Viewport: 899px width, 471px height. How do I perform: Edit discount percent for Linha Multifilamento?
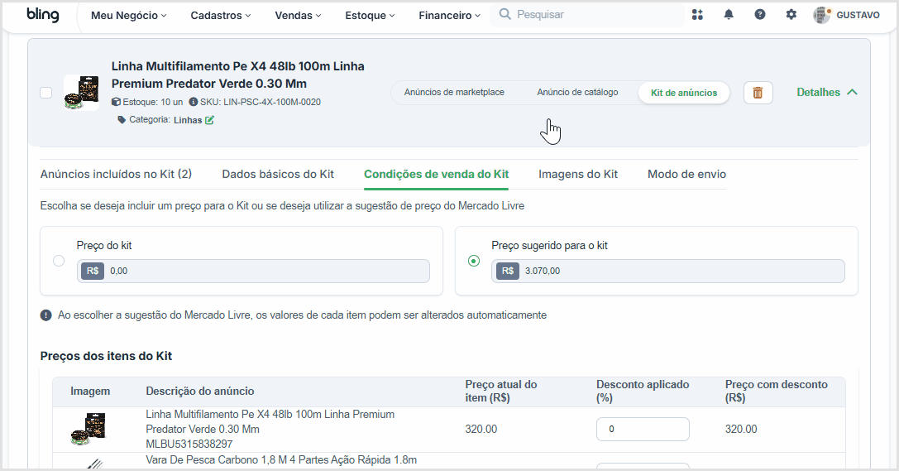(x=643, y=429)
